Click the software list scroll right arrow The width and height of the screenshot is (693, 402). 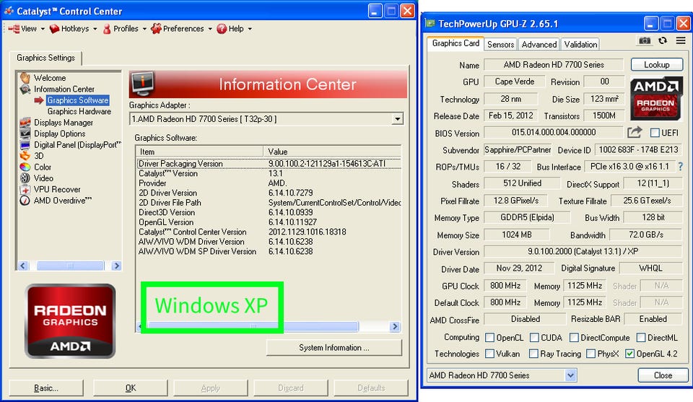point(395,326)
